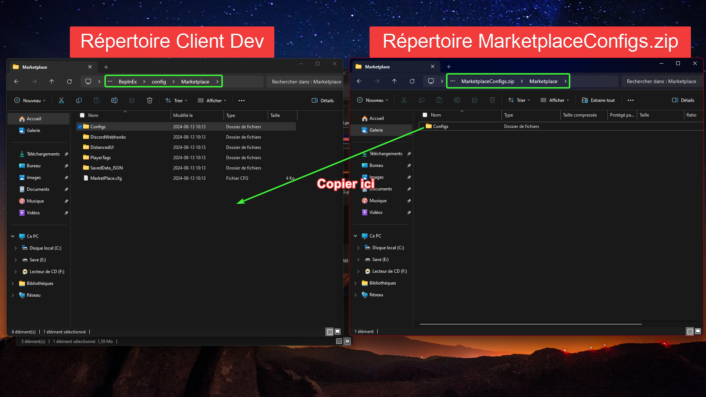The height and width of the screenshot is (397, 706).
Task: Click the horizontal scrollbar in right file list
Action: [x=530, y=324]
